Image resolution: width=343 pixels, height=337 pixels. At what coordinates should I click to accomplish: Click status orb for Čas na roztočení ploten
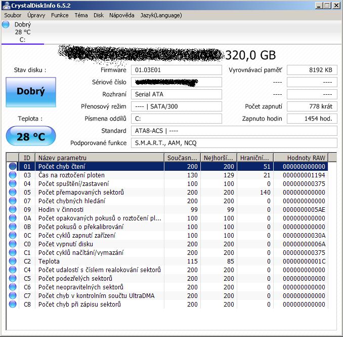[13, 175]
